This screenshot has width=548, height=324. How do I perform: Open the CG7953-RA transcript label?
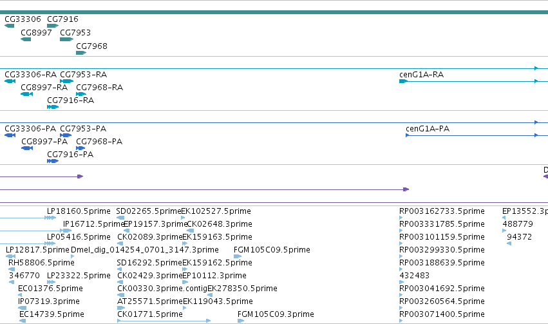[x=84, y=75]
